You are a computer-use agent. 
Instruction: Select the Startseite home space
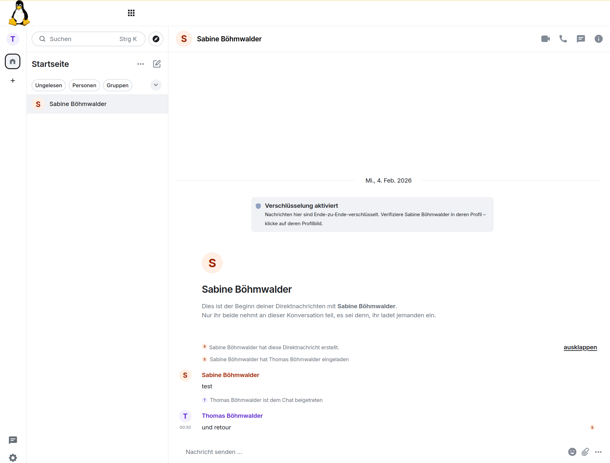pos(13,61)
